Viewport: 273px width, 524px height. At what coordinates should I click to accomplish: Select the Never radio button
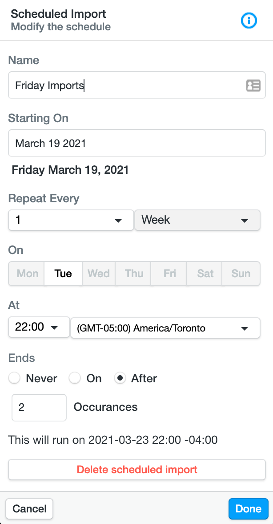(15, 378)
